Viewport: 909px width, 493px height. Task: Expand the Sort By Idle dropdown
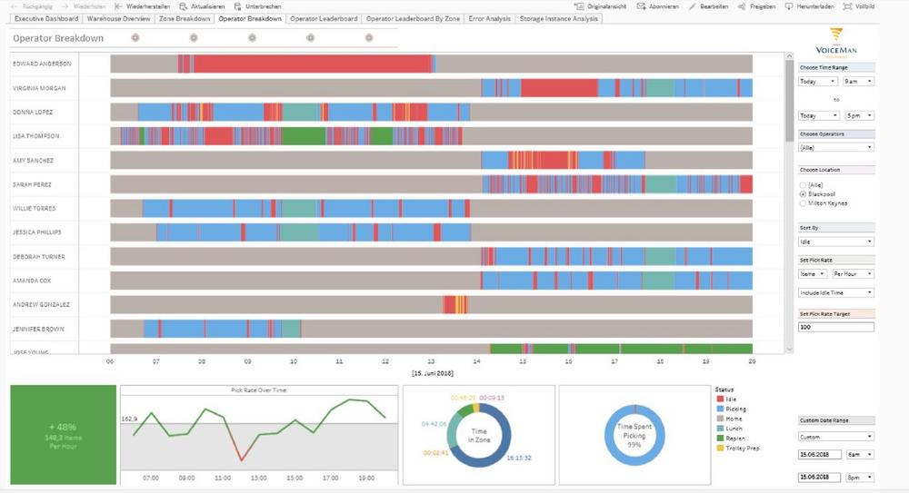point(835,242)
